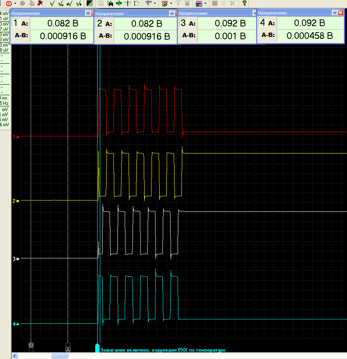Click the plain green checkmark icon
Viewport: 347px width, 359px height.
coord(52,3)
